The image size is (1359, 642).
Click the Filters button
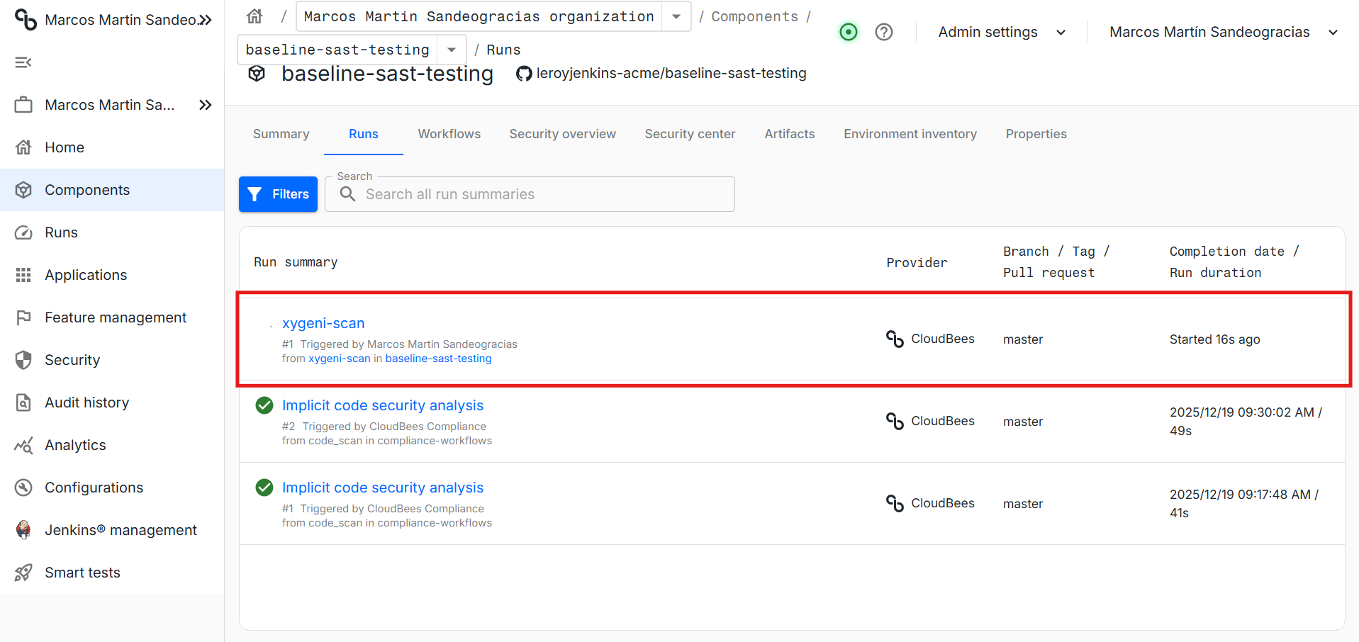click(x=278, y=194)
